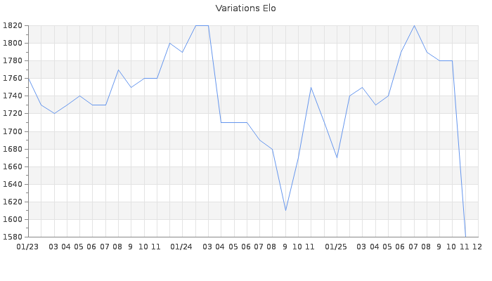This screenshot has width=492, height=281.
Task: Click the 01/23 x-axis date label
Action: pyautogui.click(x=28, y=247)
